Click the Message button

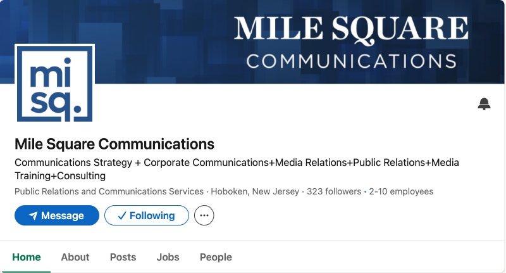coord(57,215)
